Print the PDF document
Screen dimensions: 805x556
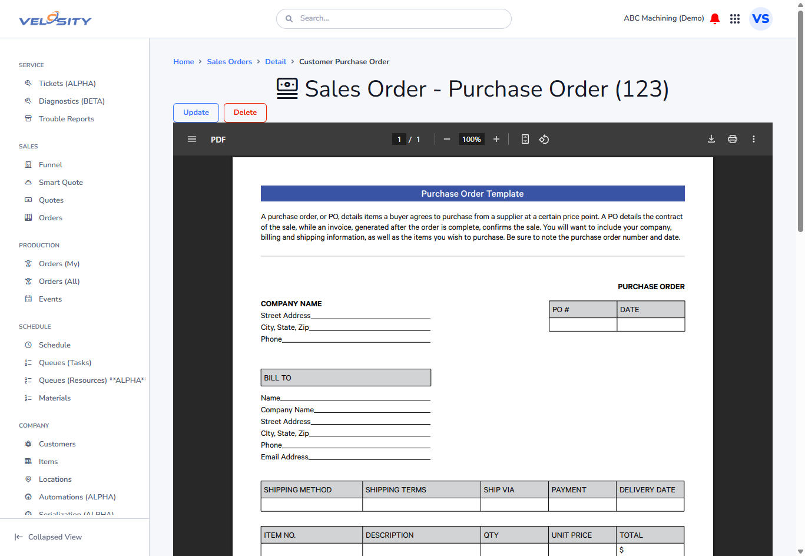(x=733, y=139)
